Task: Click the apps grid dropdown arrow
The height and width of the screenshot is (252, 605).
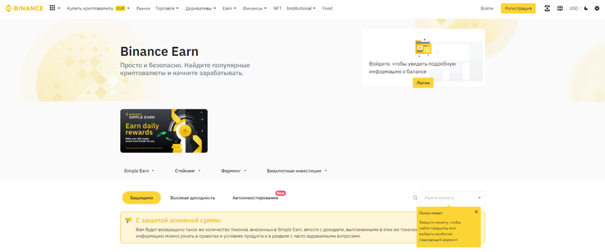Action: tap(59, 8)
